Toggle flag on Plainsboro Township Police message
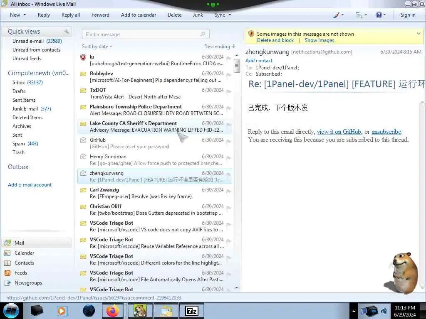 [x=228, y=108]
